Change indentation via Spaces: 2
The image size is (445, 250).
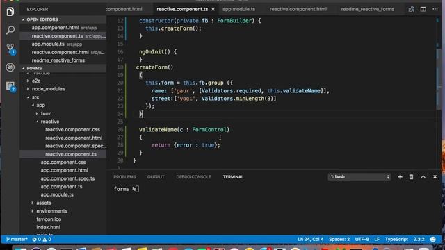[339, 240]
